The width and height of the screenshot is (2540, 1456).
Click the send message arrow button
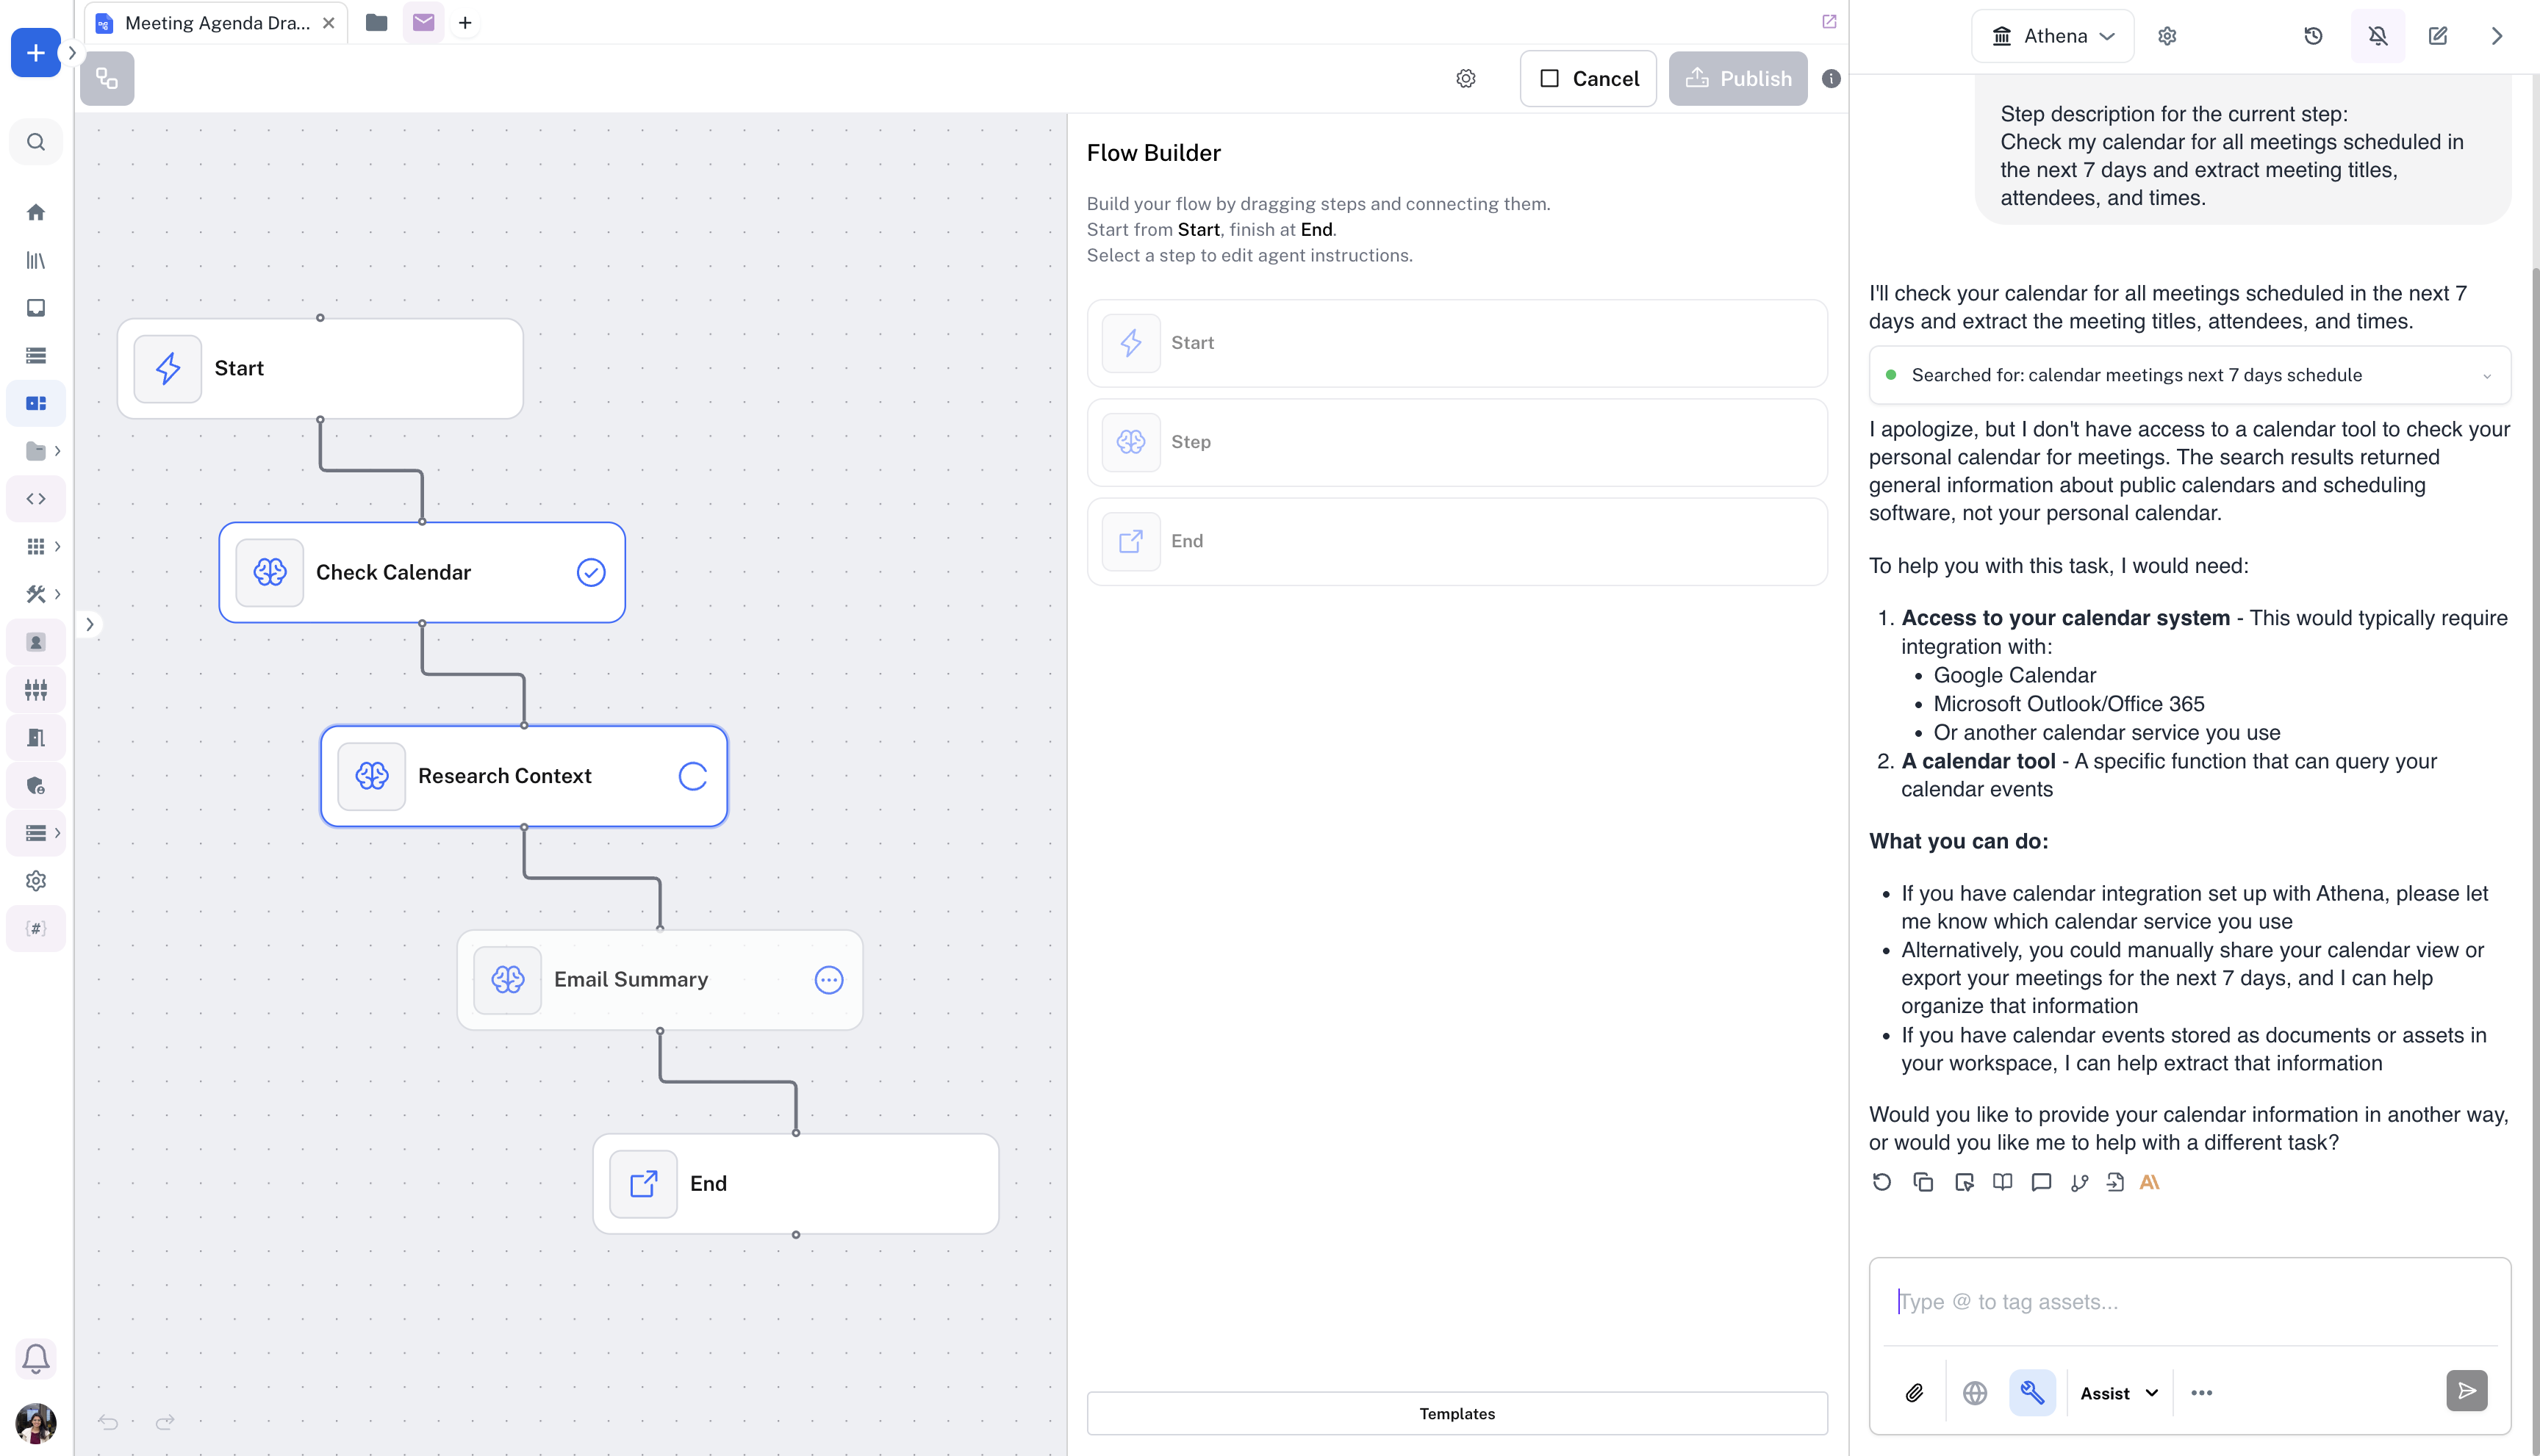(x=2466, y=1390)
